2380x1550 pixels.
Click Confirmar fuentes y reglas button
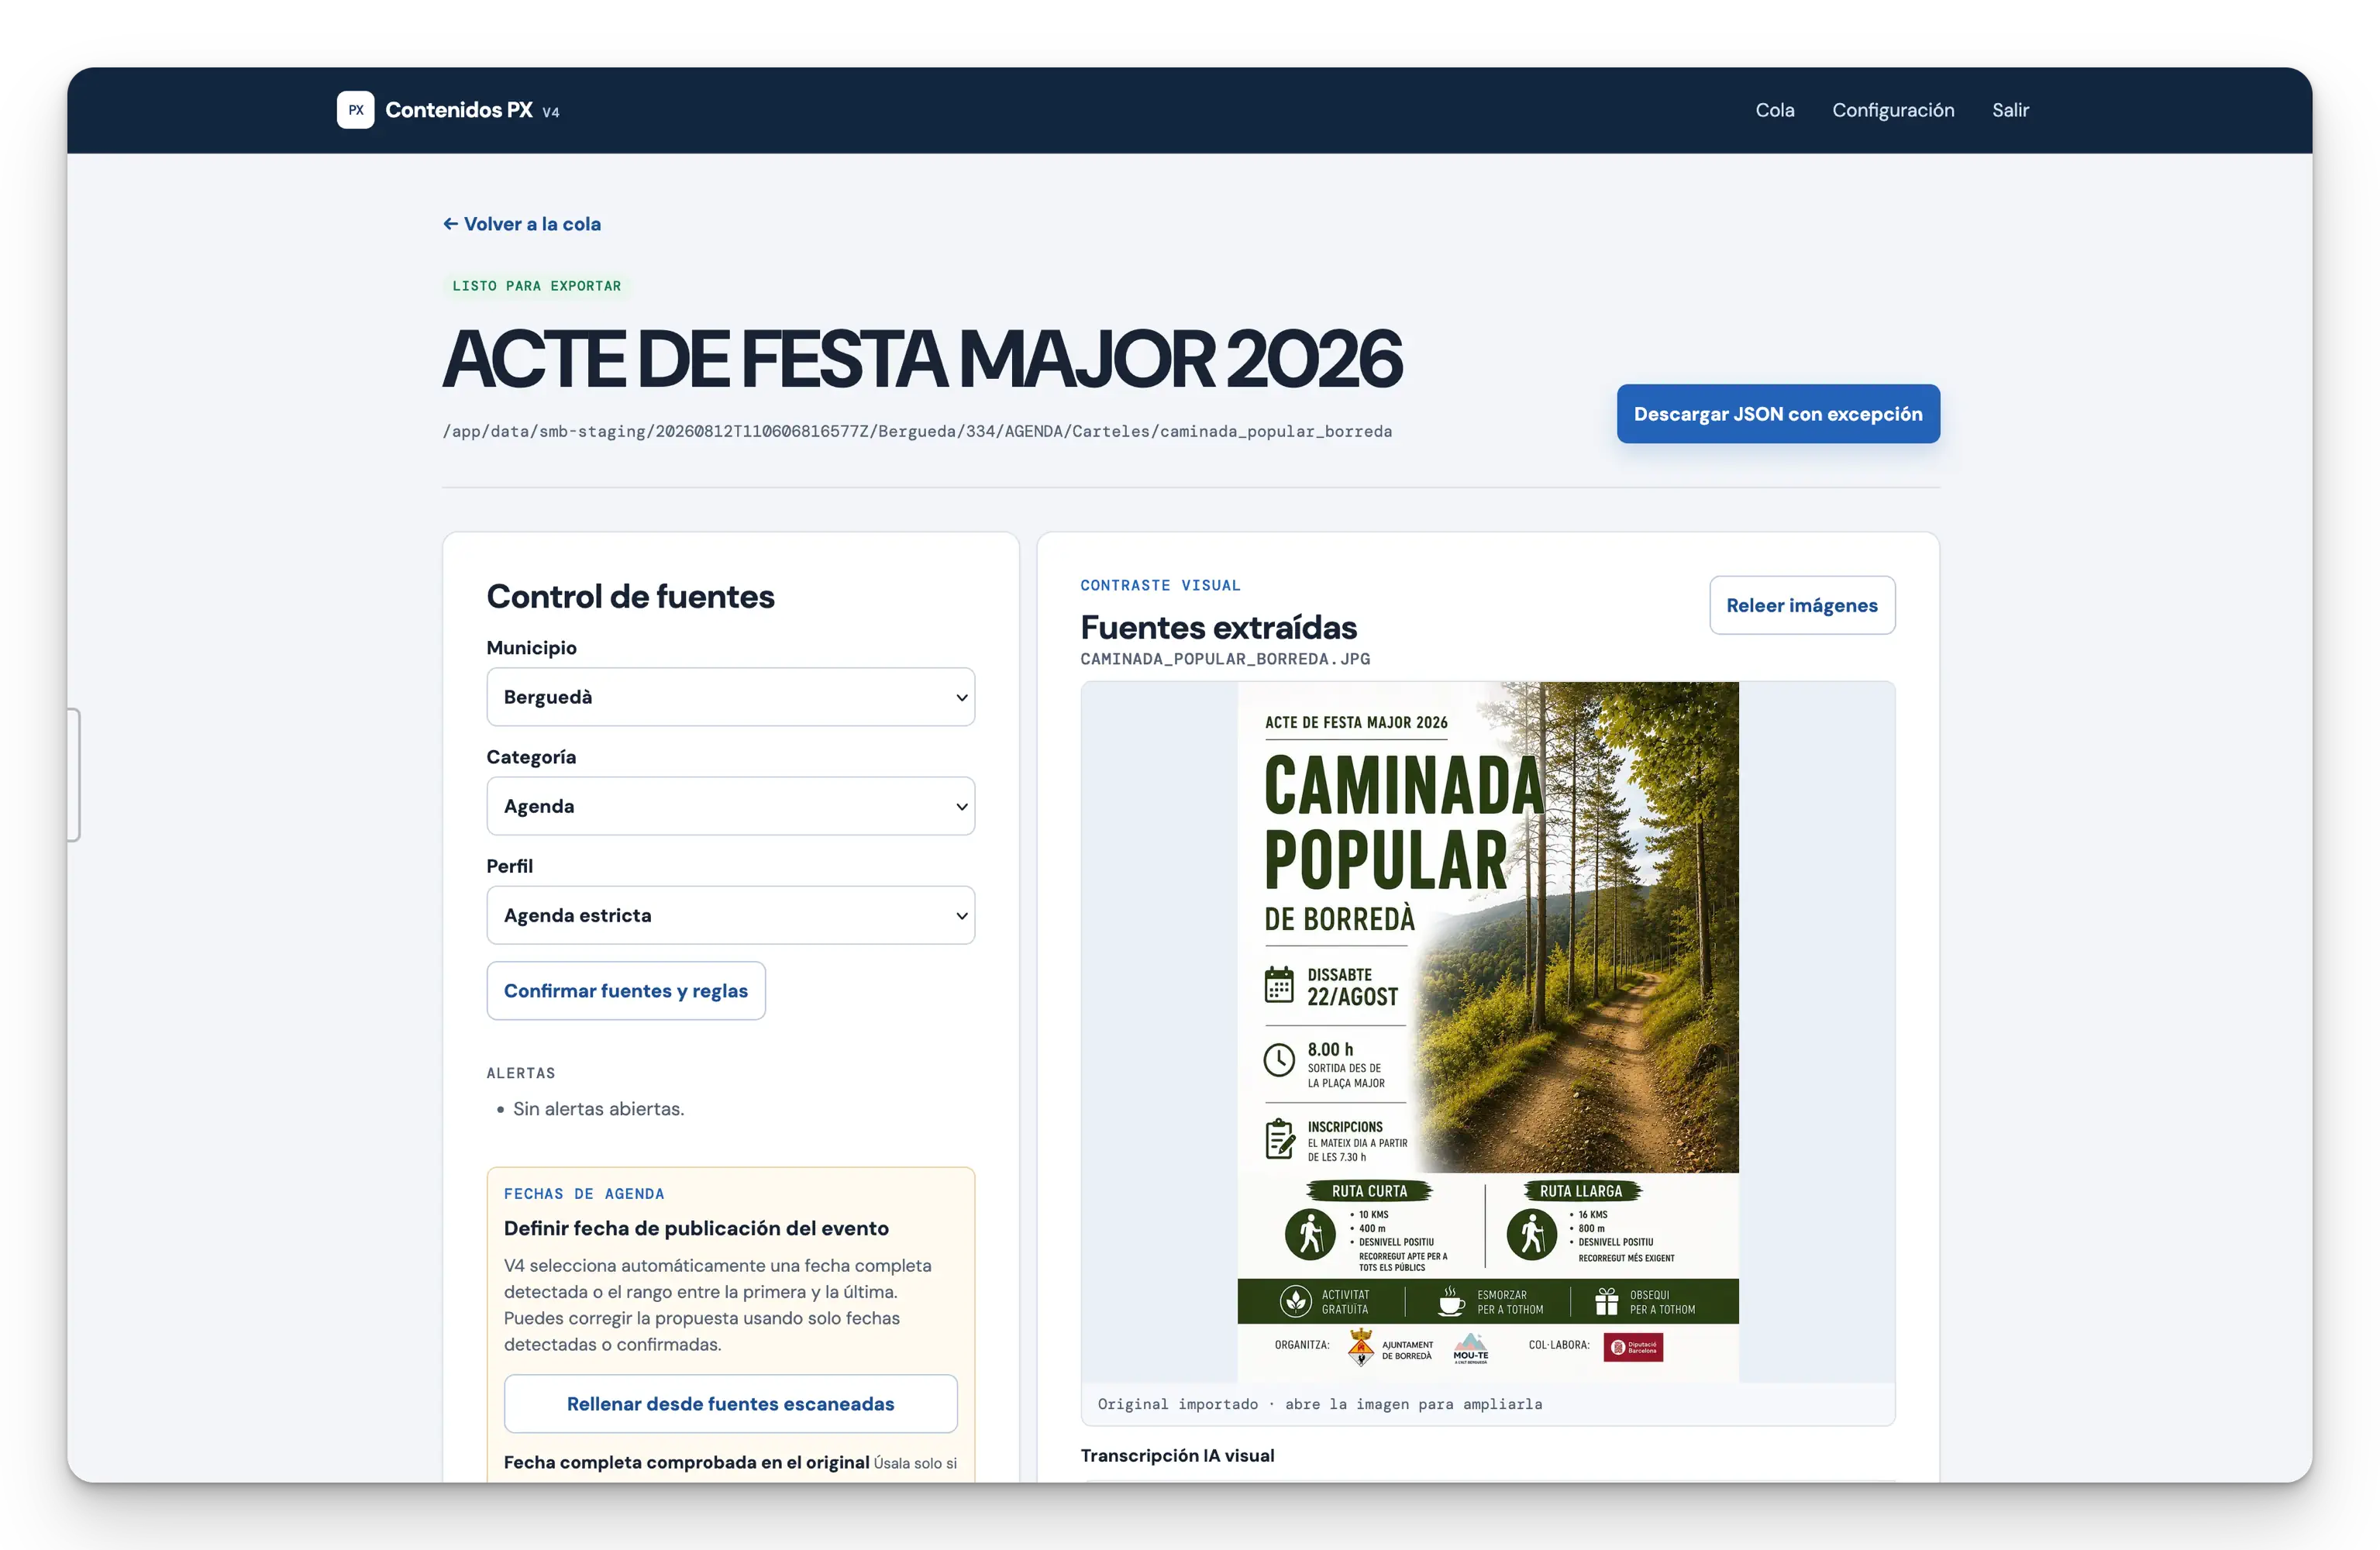coord(626,991)
